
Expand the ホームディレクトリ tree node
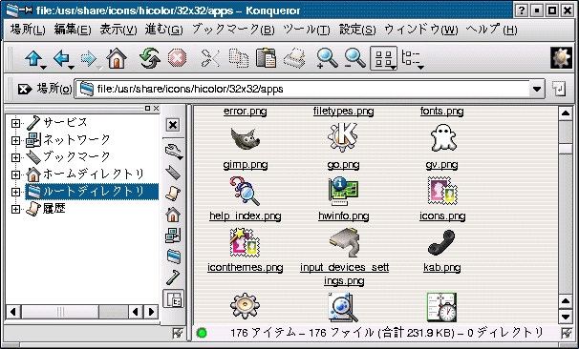15,174
